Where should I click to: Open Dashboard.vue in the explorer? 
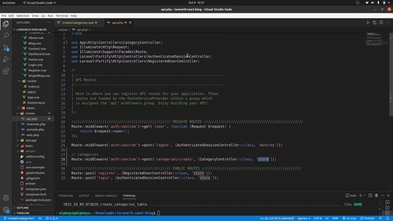click(x=39, y=54)
